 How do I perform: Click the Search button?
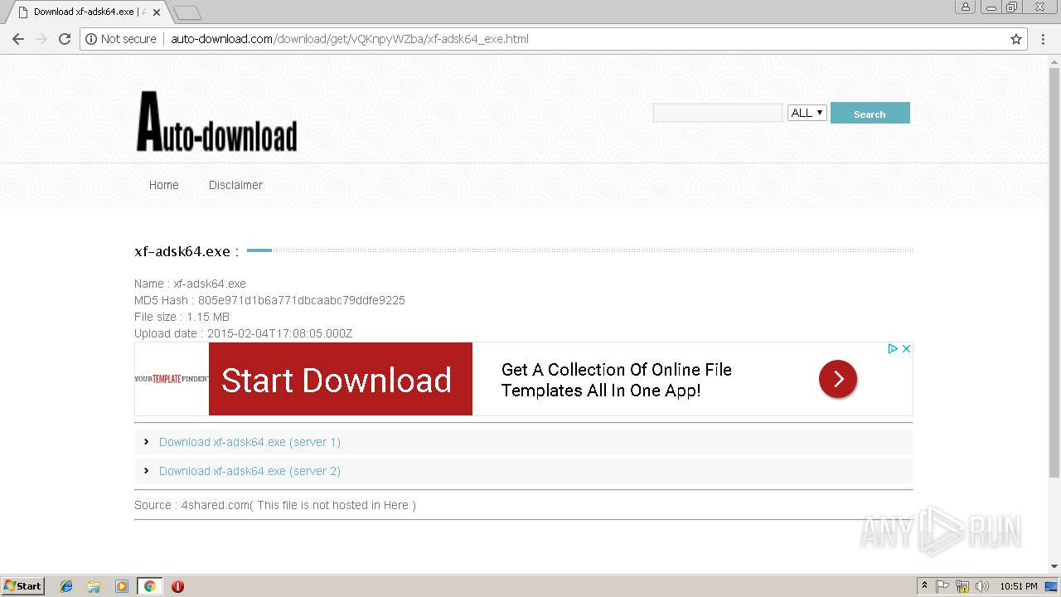click(x=870, y=114)
